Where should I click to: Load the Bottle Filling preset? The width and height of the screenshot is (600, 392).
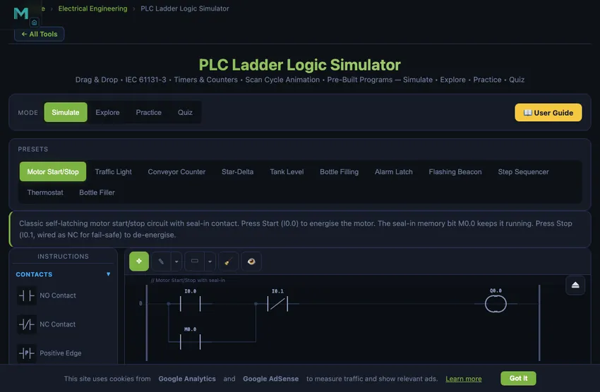coord(339,171)
